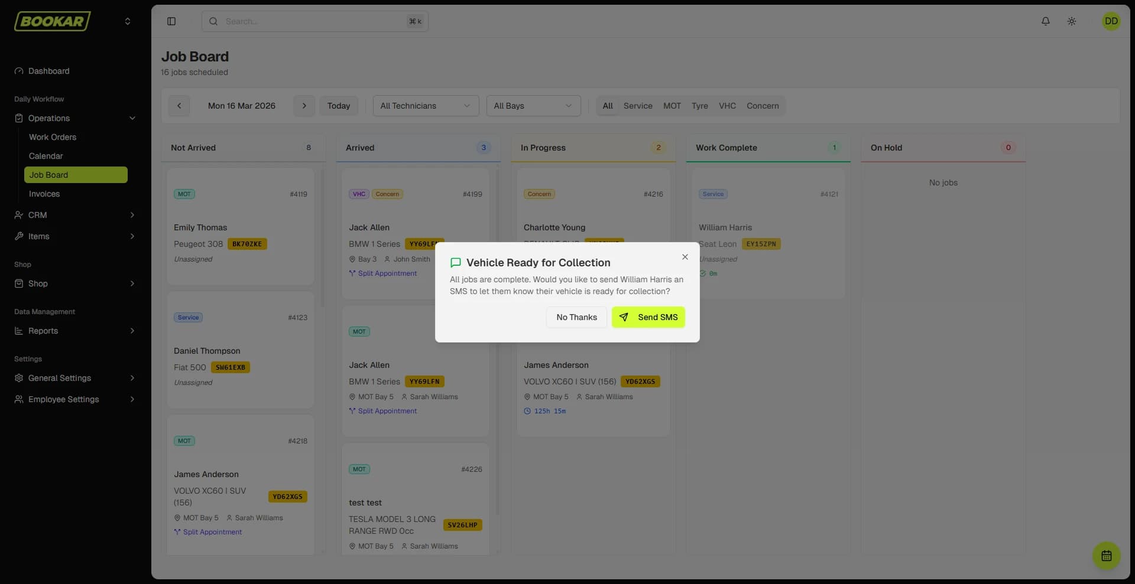
Task: Open the Invoices page
Action: [x=44, y=194]
